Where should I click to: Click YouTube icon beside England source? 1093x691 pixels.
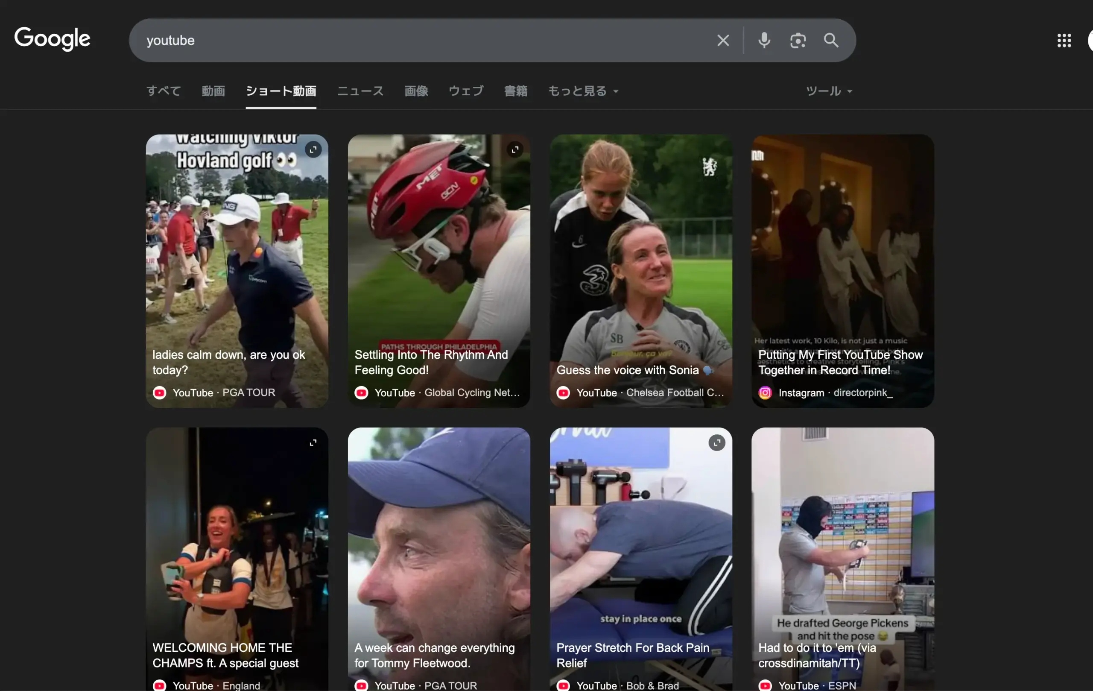point(159,685)
